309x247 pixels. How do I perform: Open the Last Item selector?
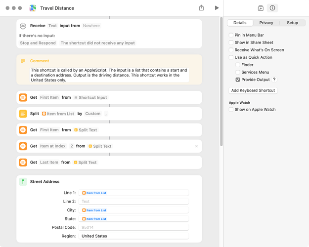click(49, 163)
